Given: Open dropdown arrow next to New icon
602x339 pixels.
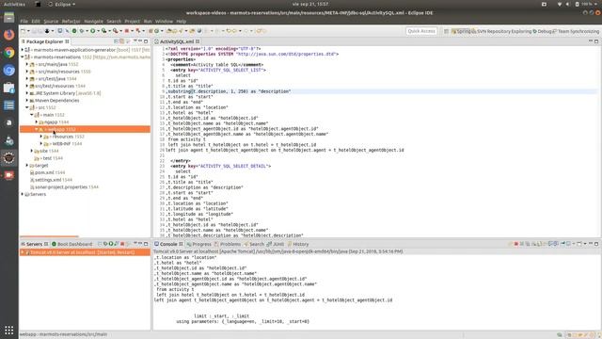Looking at the screenshot, I should pos(28,31).
